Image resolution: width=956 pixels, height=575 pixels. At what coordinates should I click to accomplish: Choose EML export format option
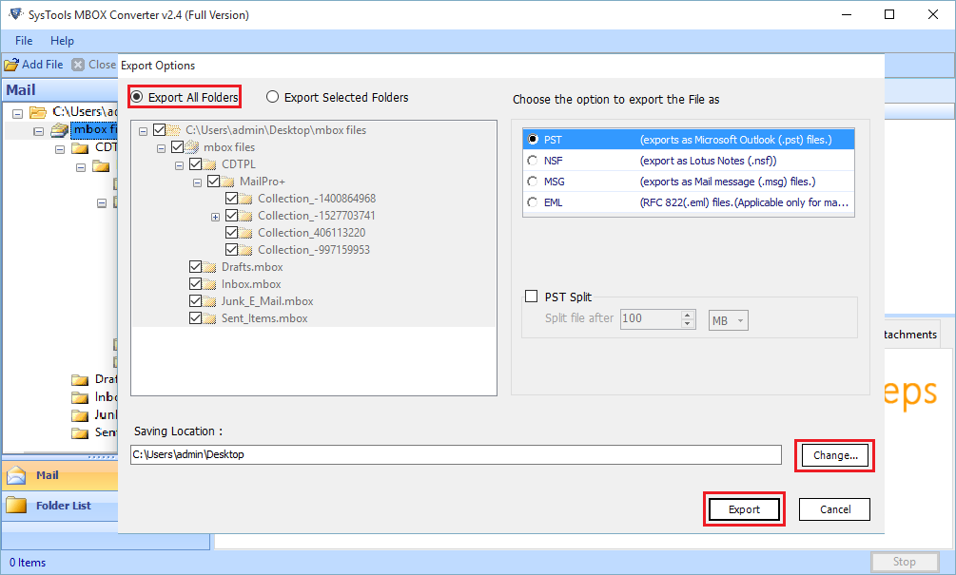(x=533, y=202)
